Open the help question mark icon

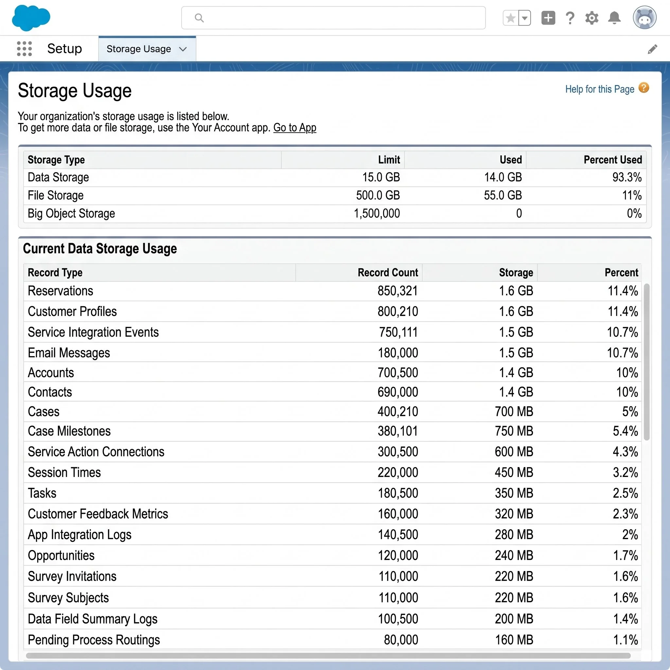point(570,18)
